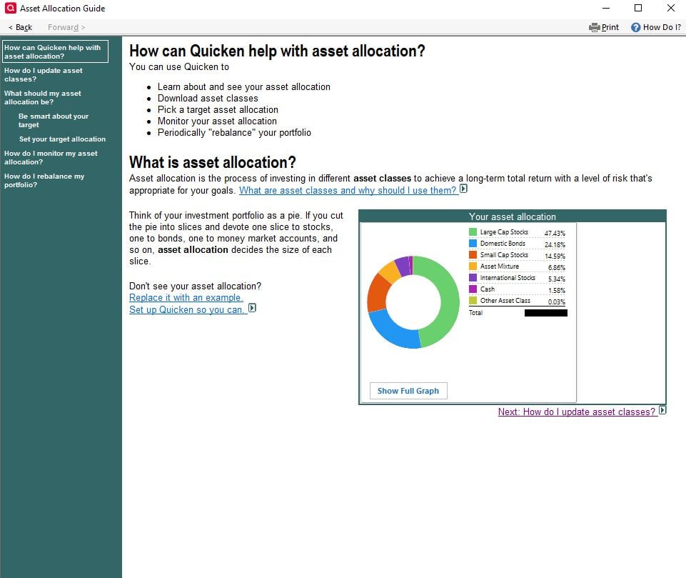Follow 'Next: How do I update asset classes?' link

(577, 412)
